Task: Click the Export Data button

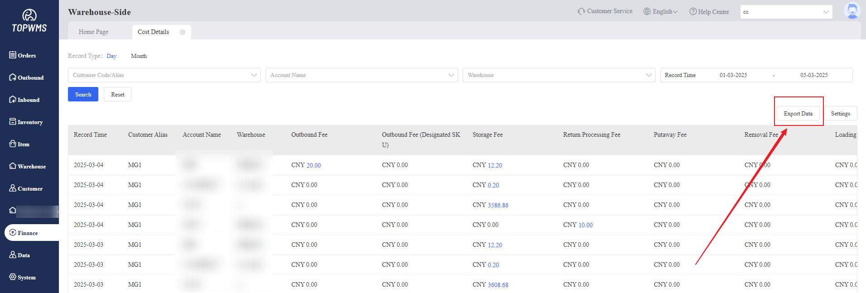Action: (x=798, y=114)
